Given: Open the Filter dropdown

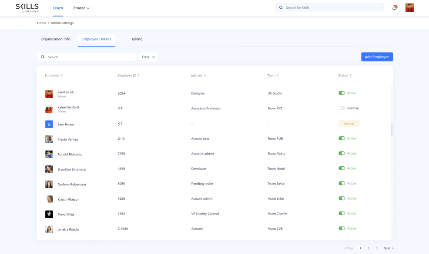Looking at the screenshot, I should pyautogui.click(x=149, y=57).
